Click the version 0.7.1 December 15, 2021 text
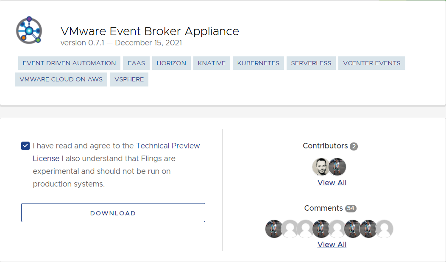Viewport: 446px width, 262px height. [121, 43]
